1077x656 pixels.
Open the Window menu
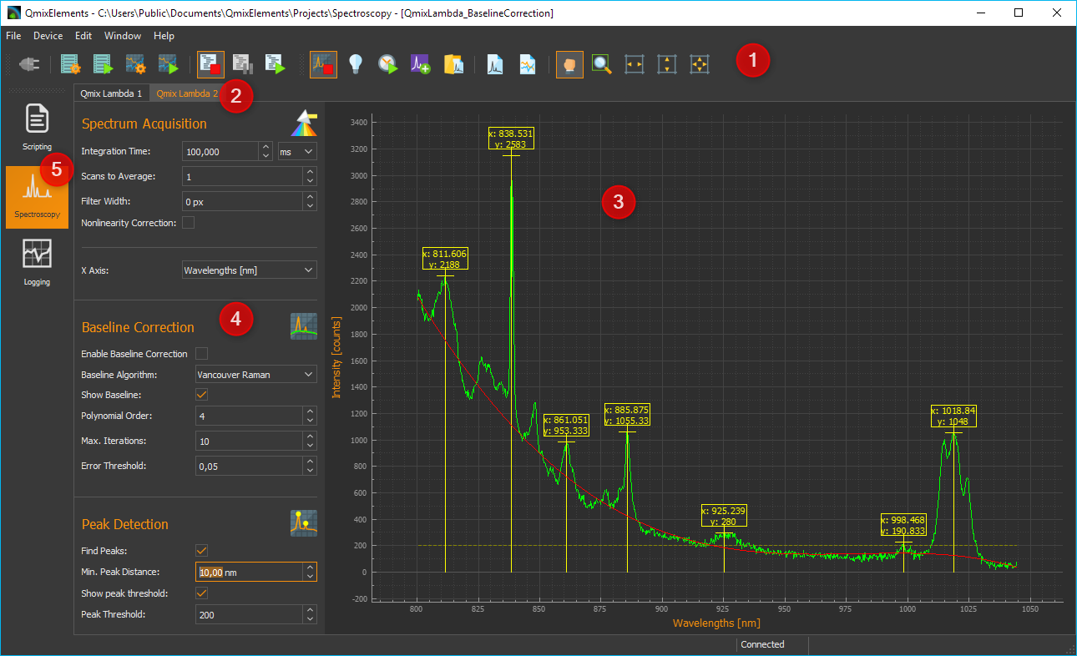tap(123, 36)
